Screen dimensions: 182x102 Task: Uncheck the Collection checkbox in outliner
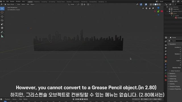coord(169,9)
